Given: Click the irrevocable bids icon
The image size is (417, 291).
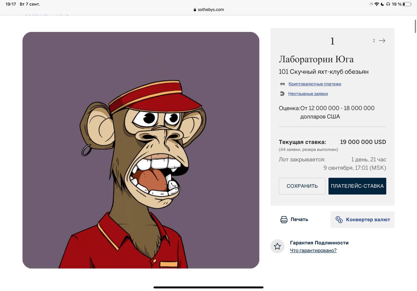Looking at the screenshot, I should [282, 94].
